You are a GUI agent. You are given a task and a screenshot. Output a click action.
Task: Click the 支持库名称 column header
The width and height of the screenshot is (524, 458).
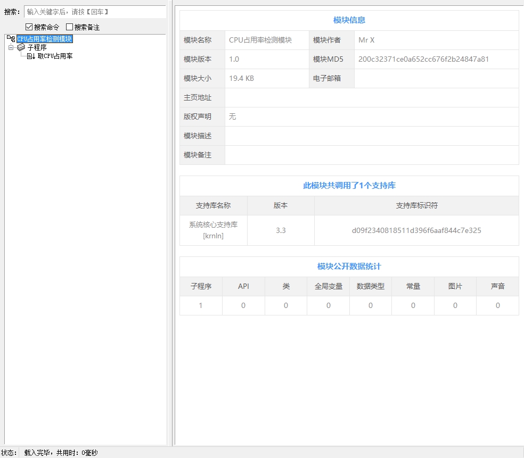213,205
